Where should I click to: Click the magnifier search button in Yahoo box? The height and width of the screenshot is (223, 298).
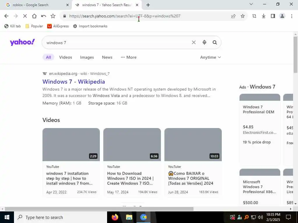[x=215, y=42]
